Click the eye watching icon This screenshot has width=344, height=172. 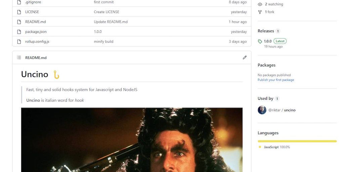[x=260, y=4]
